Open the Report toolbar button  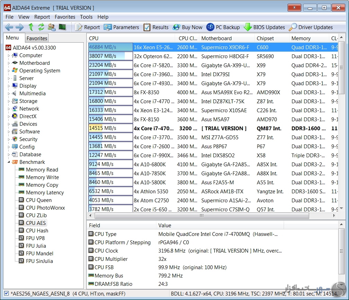(87, 27)
